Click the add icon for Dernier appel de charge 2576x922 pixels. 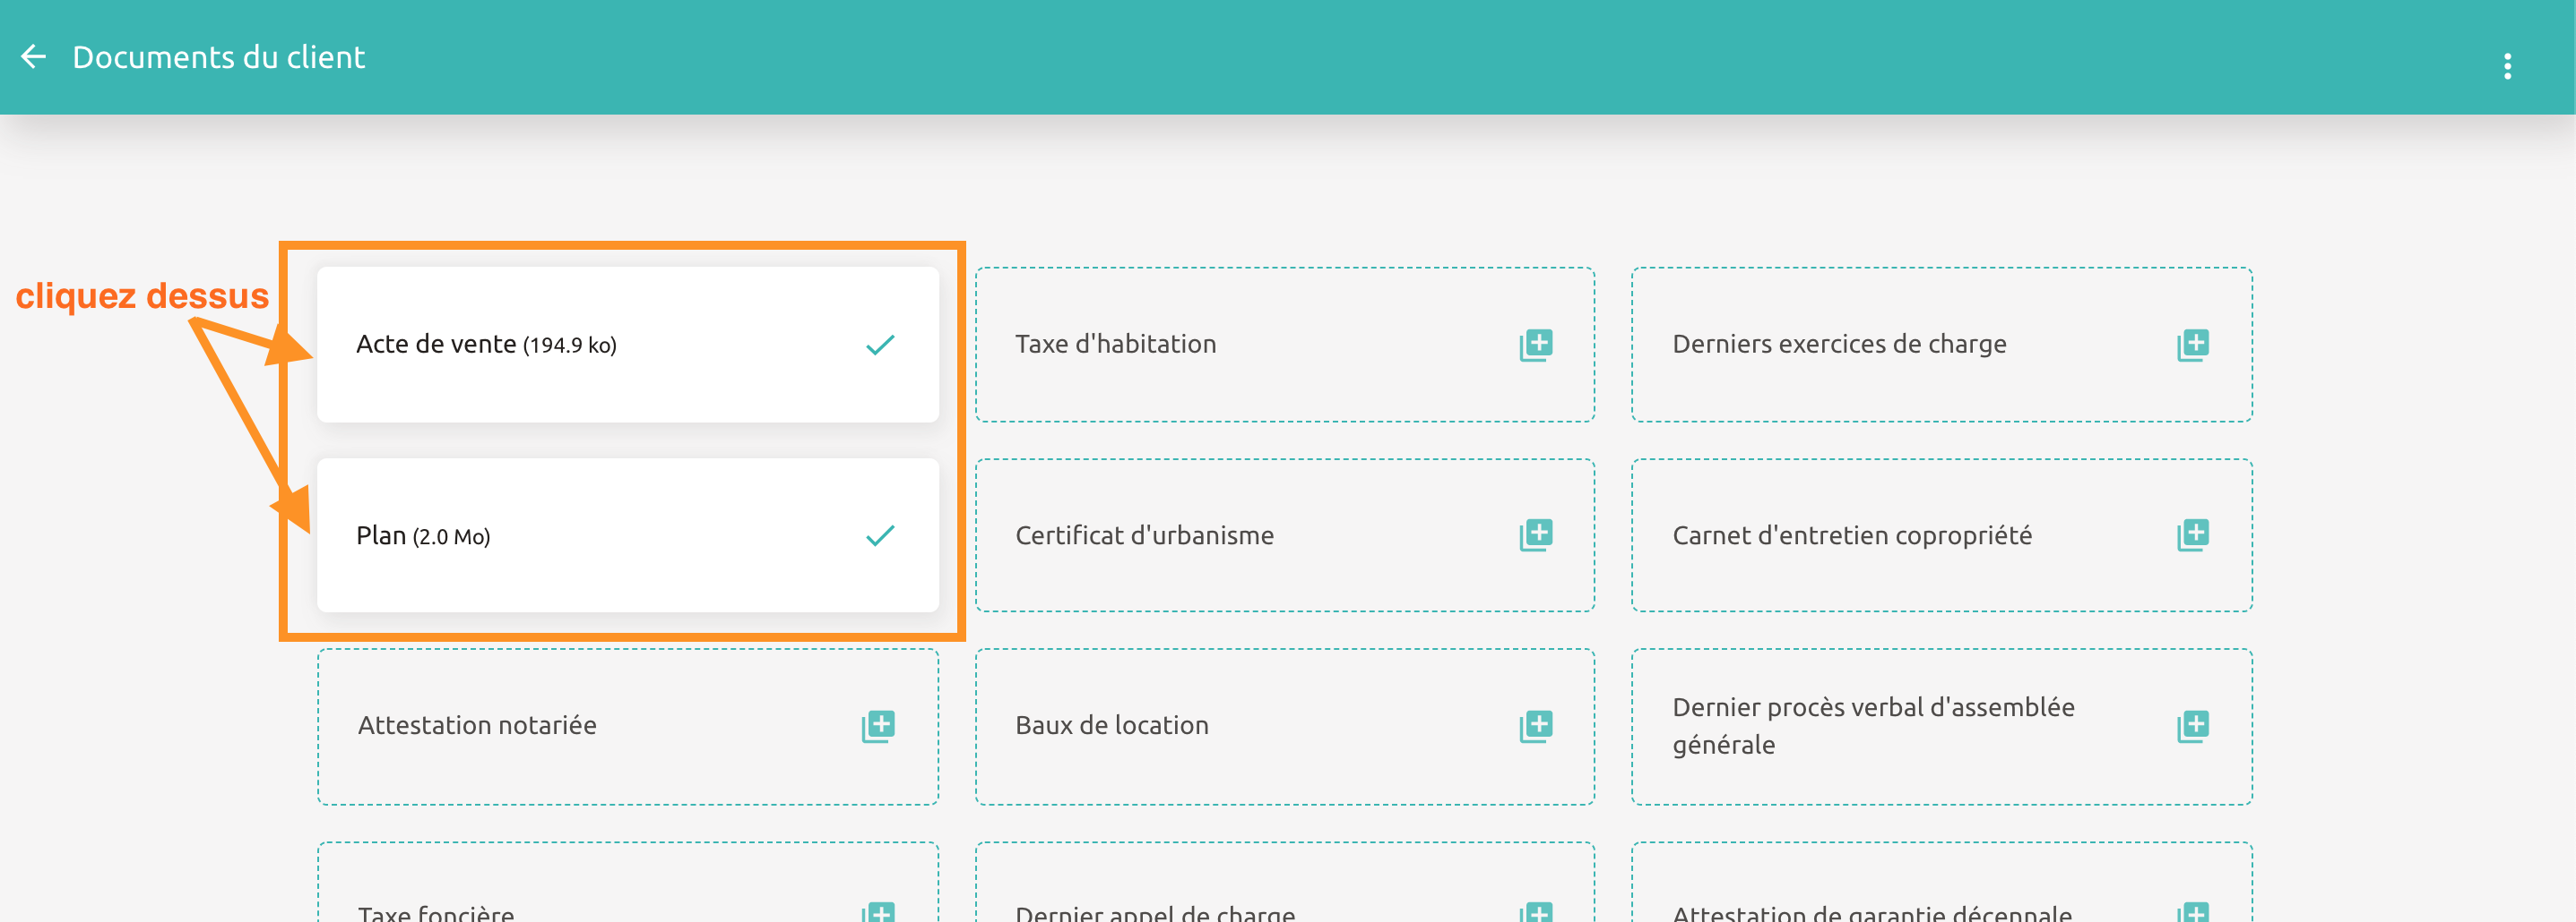coord(1536,912)
